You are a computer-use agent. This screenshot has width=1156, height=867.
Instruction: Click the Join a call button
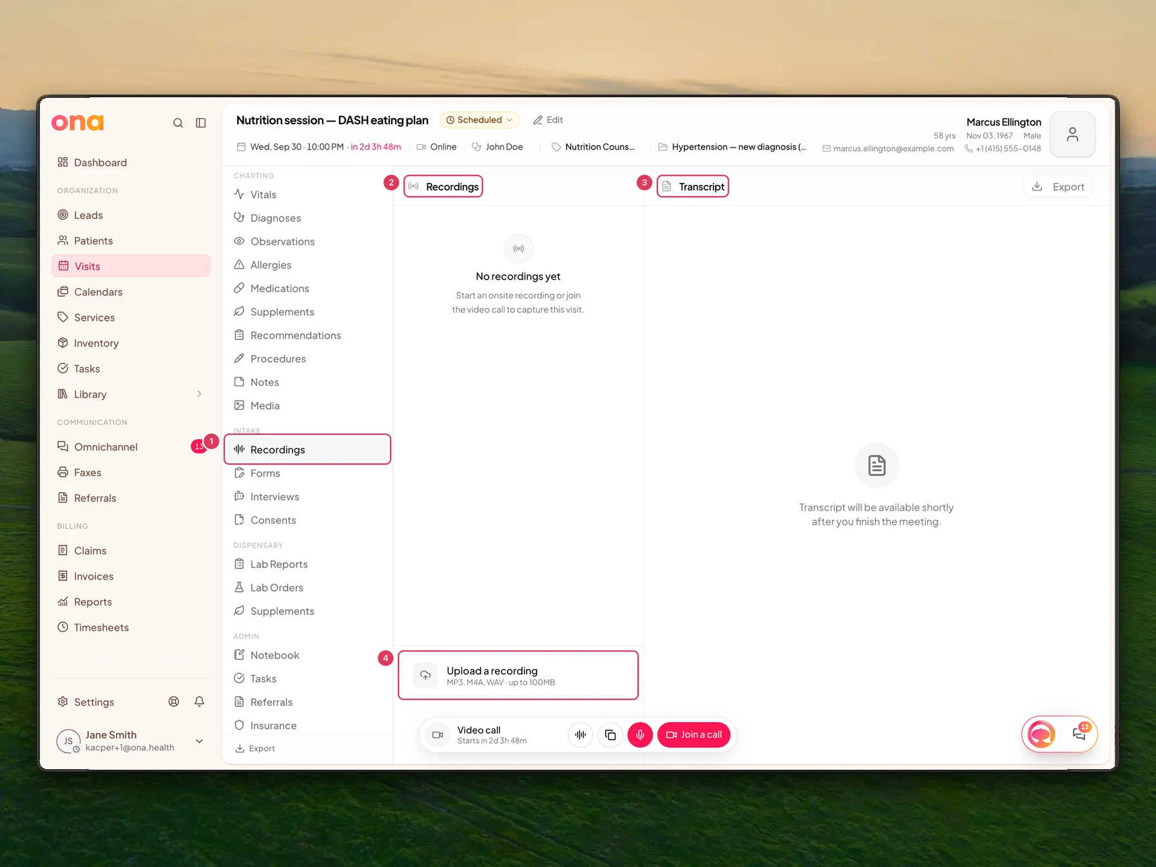694,734
